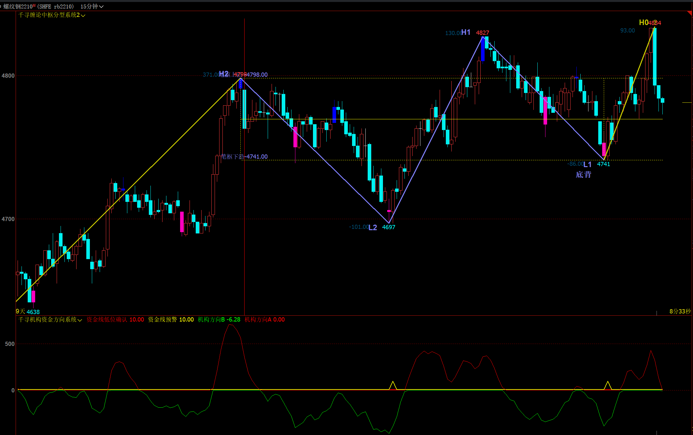
Task: Select the yellow H0 marker label
Action: [x=643, y=22]
